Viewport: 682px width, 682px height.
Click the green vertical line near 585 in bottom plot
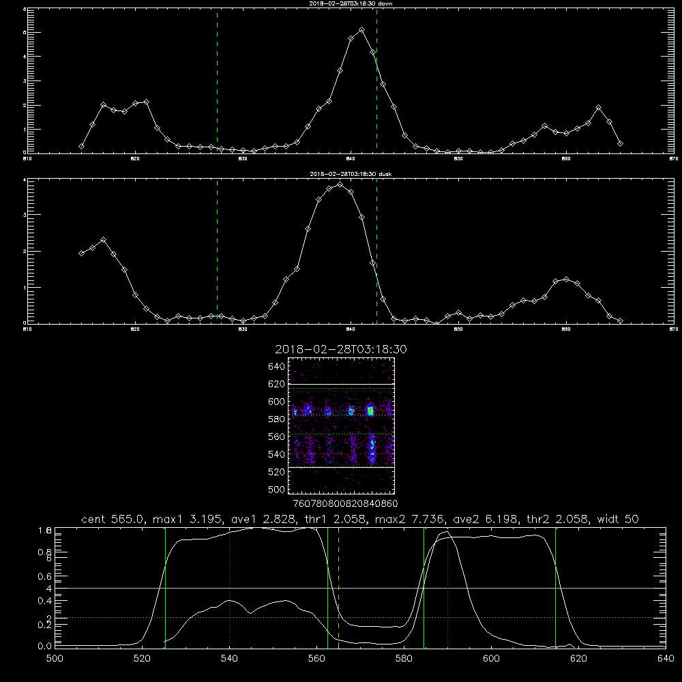click(x=424, y=588)
